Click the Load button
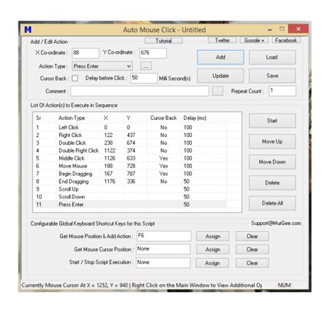The width and height of the screenshot is (325, 312). point(272,57)
